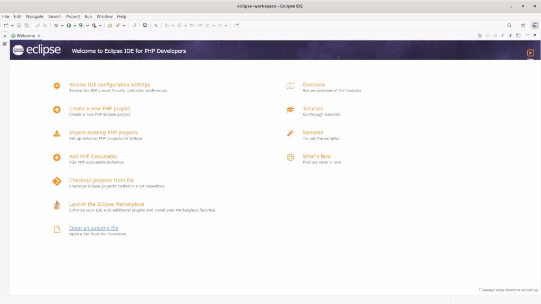Click the orange Hide workbench play icon
This screenshot has height=304, width=541.
point(530,53)
